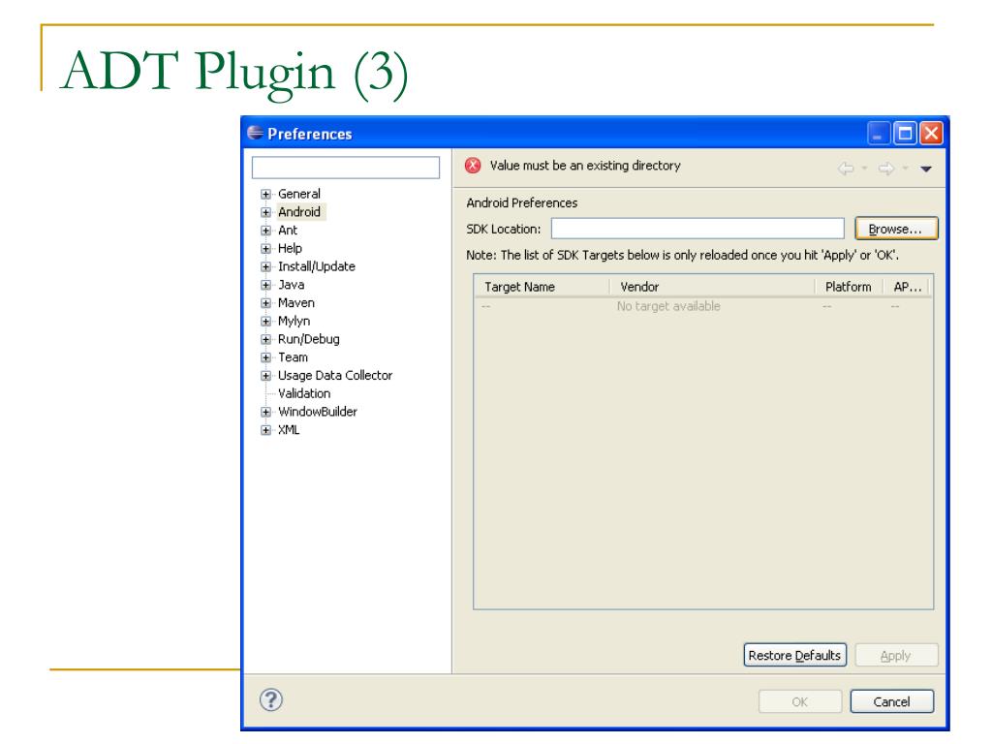
Task: Open the view menu black triangle dropdown
Action: pos(926,169)
